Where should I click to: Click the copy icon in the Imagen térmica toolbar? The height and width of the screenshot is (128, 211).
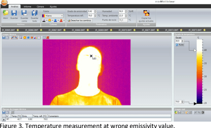[x=8, y=38]
